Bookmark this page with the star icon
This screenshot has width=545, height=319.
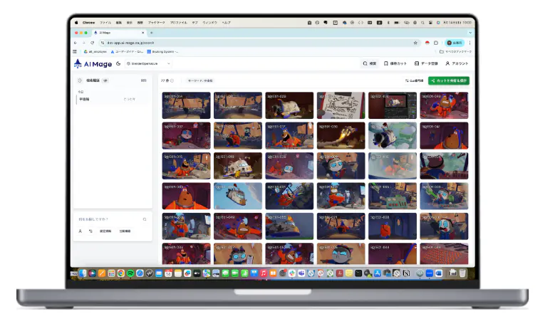[415, 43]
